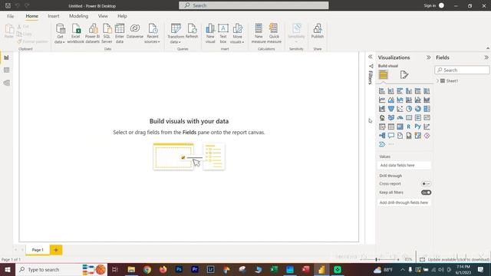The width and height of the screenshot is (491, 276).
Task: Expand the Sheet1 table in Fields
Action: pos(438,80)
